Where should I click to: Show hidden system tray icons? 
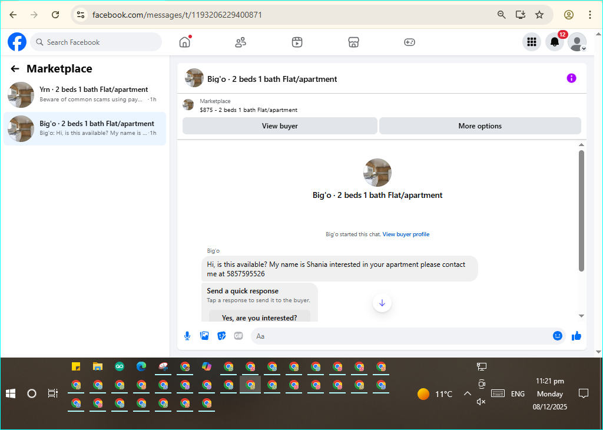467,393
